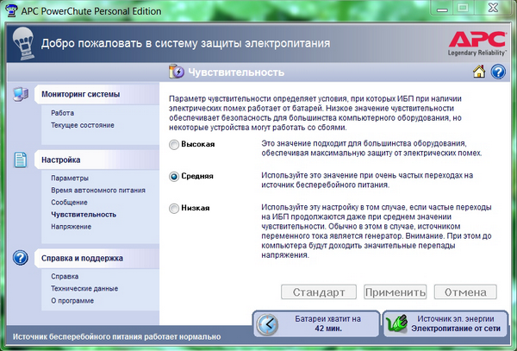This screenshot has width=517, height=351.
Task: Click the Справка и поддержка question icon
Action: 21,258
